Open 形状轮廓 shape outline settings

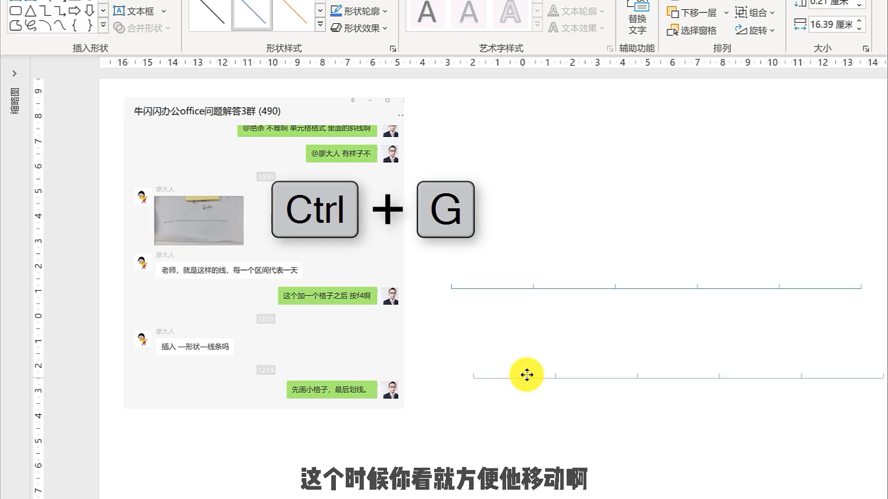[x=359, y=10]
